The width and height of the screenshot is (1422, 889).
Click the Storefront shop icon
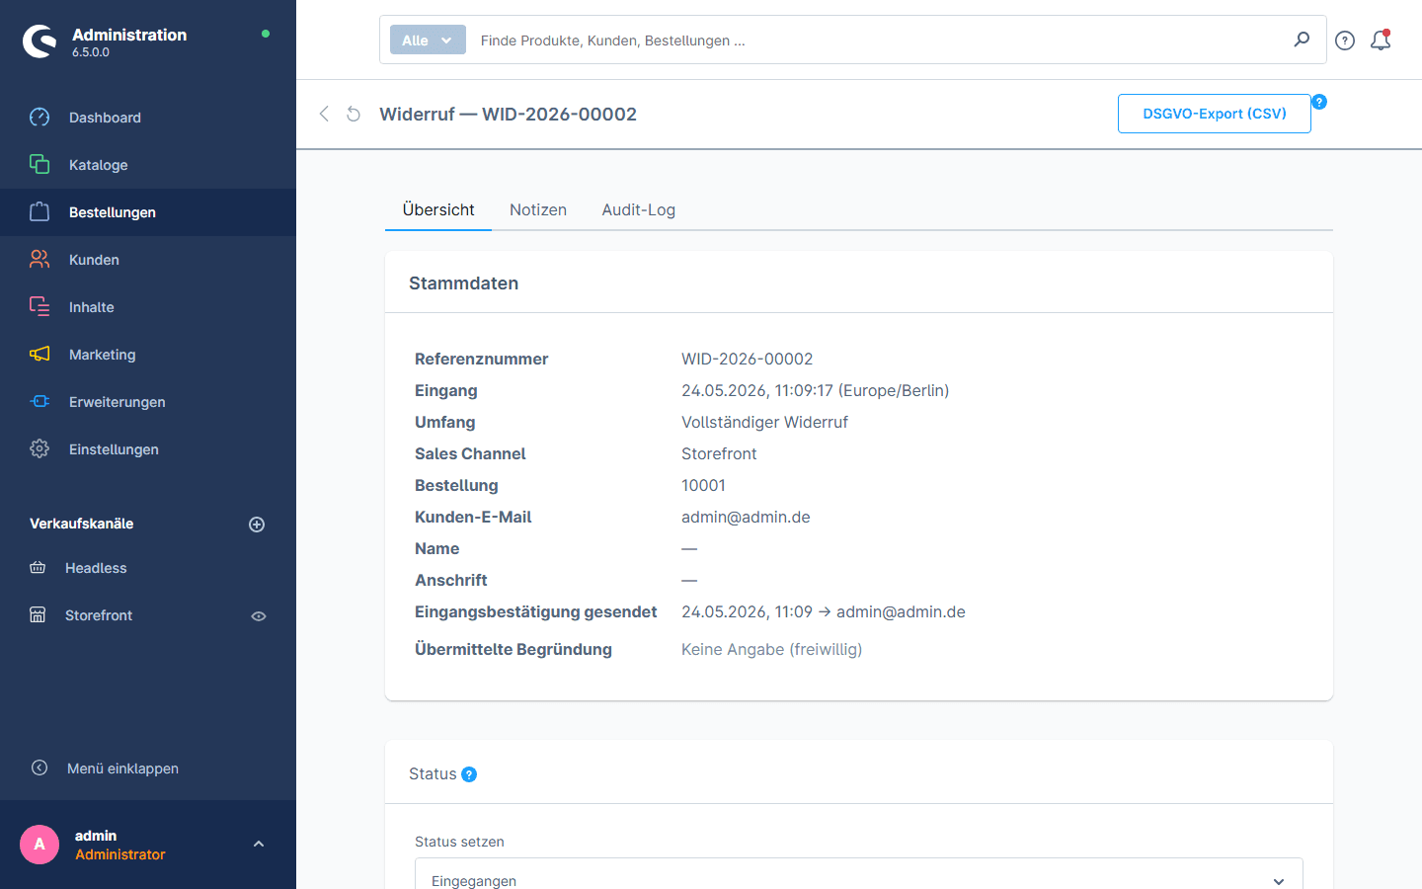(38, 614)
